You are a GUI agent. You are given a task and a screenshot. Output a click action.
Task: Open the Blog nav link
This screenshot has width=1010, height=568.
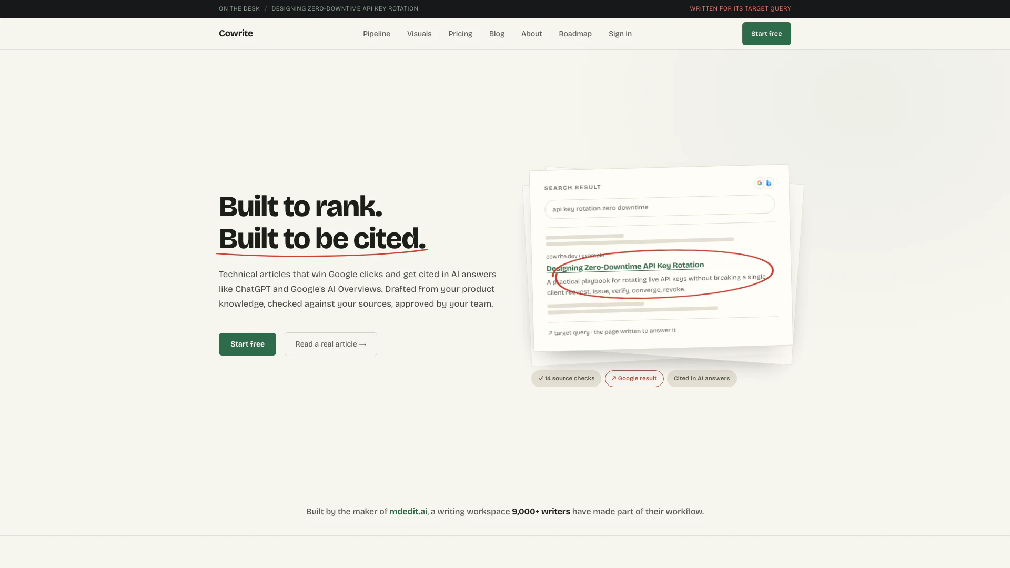click(x=497, y=34)
